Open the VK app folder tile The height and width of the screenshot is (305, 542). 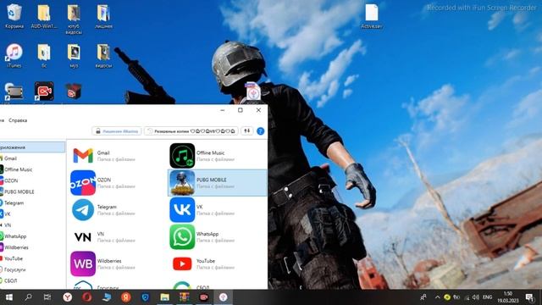click(218, 209)
